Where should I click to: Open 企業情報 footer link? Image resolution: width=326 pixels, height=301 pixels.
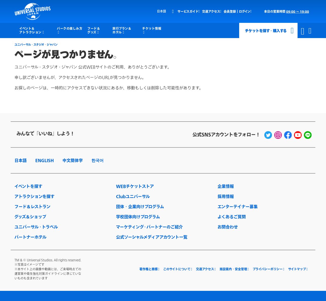tap(226, 186)
